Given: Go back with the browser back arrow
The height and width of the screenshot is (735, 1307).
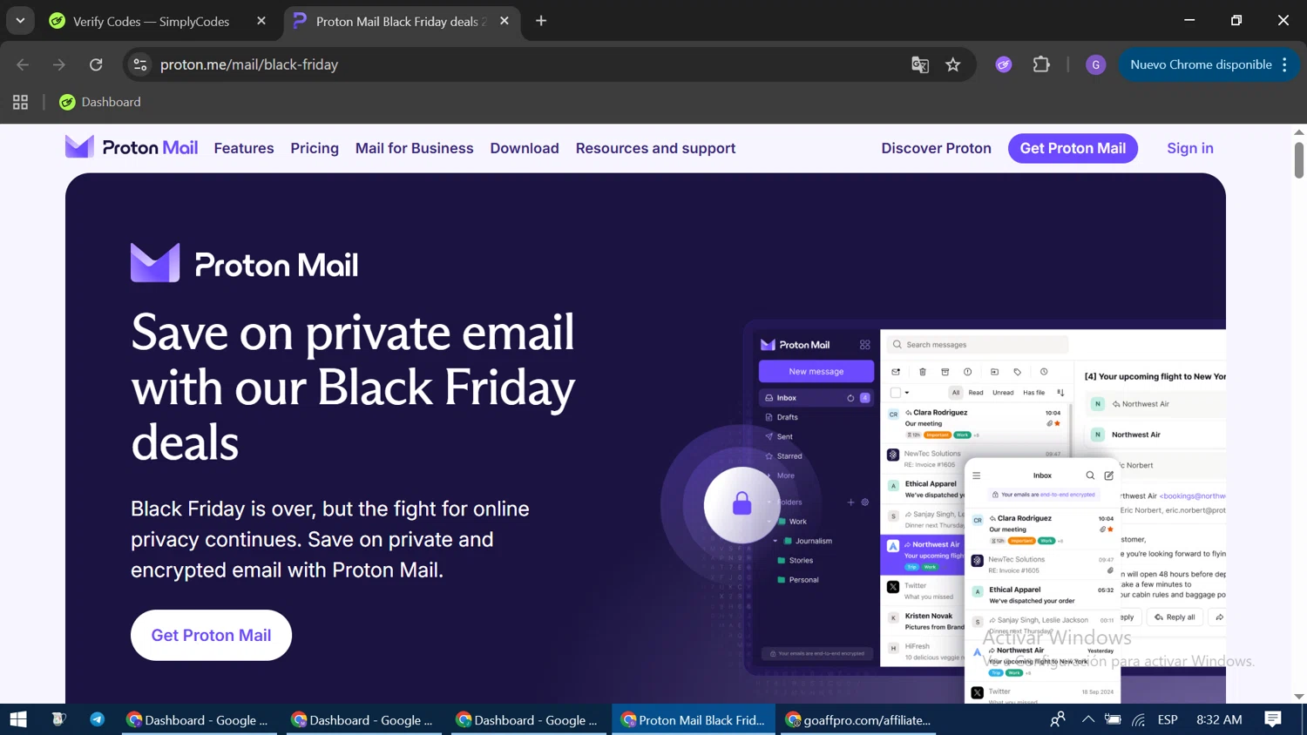Looking at the screenshot, I should tap(23, 64).
